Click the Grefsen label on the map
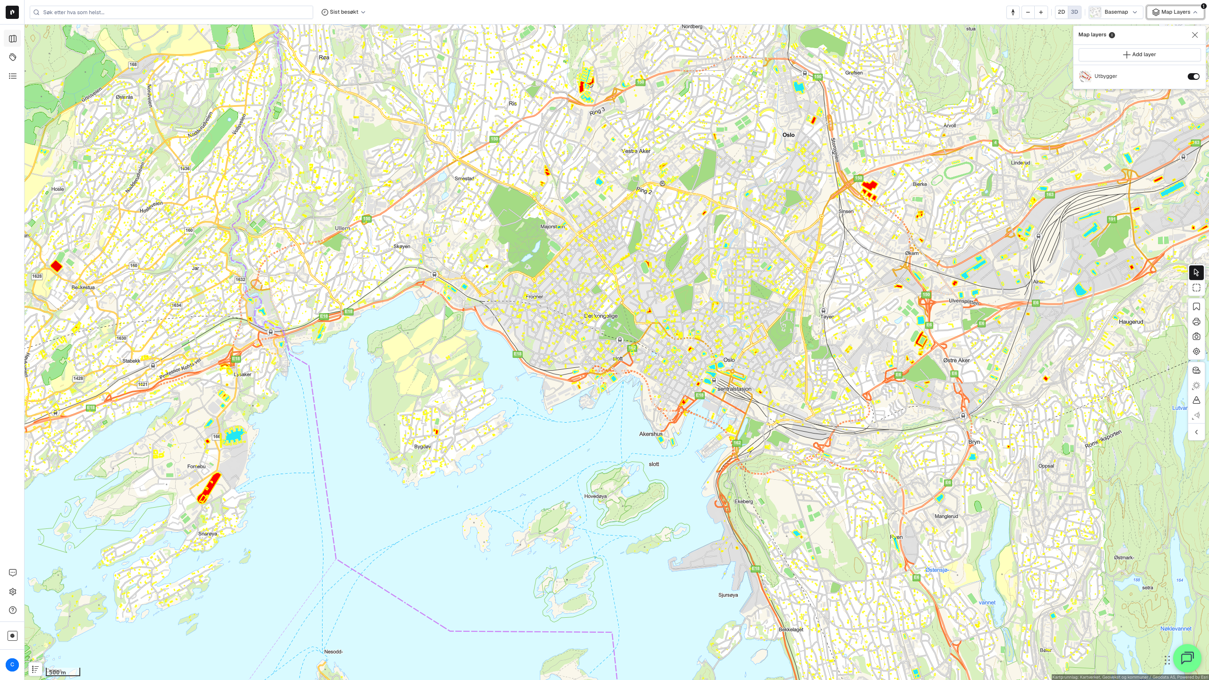Screen dimensions: 1209x680 854,73
